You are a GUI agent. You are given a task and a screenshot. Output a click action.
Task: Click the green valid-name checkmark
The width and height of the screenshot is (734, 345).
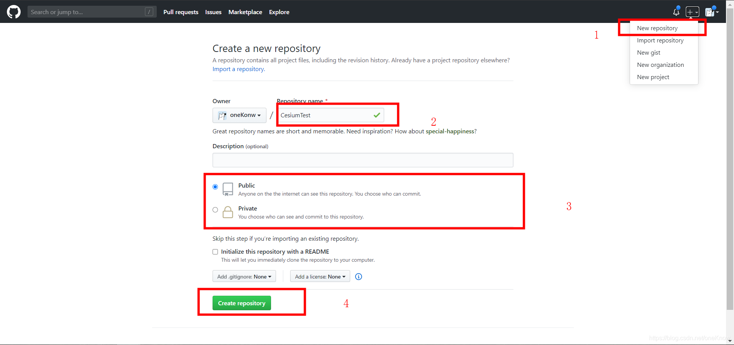pyautogui.click(x=377, y=115)
